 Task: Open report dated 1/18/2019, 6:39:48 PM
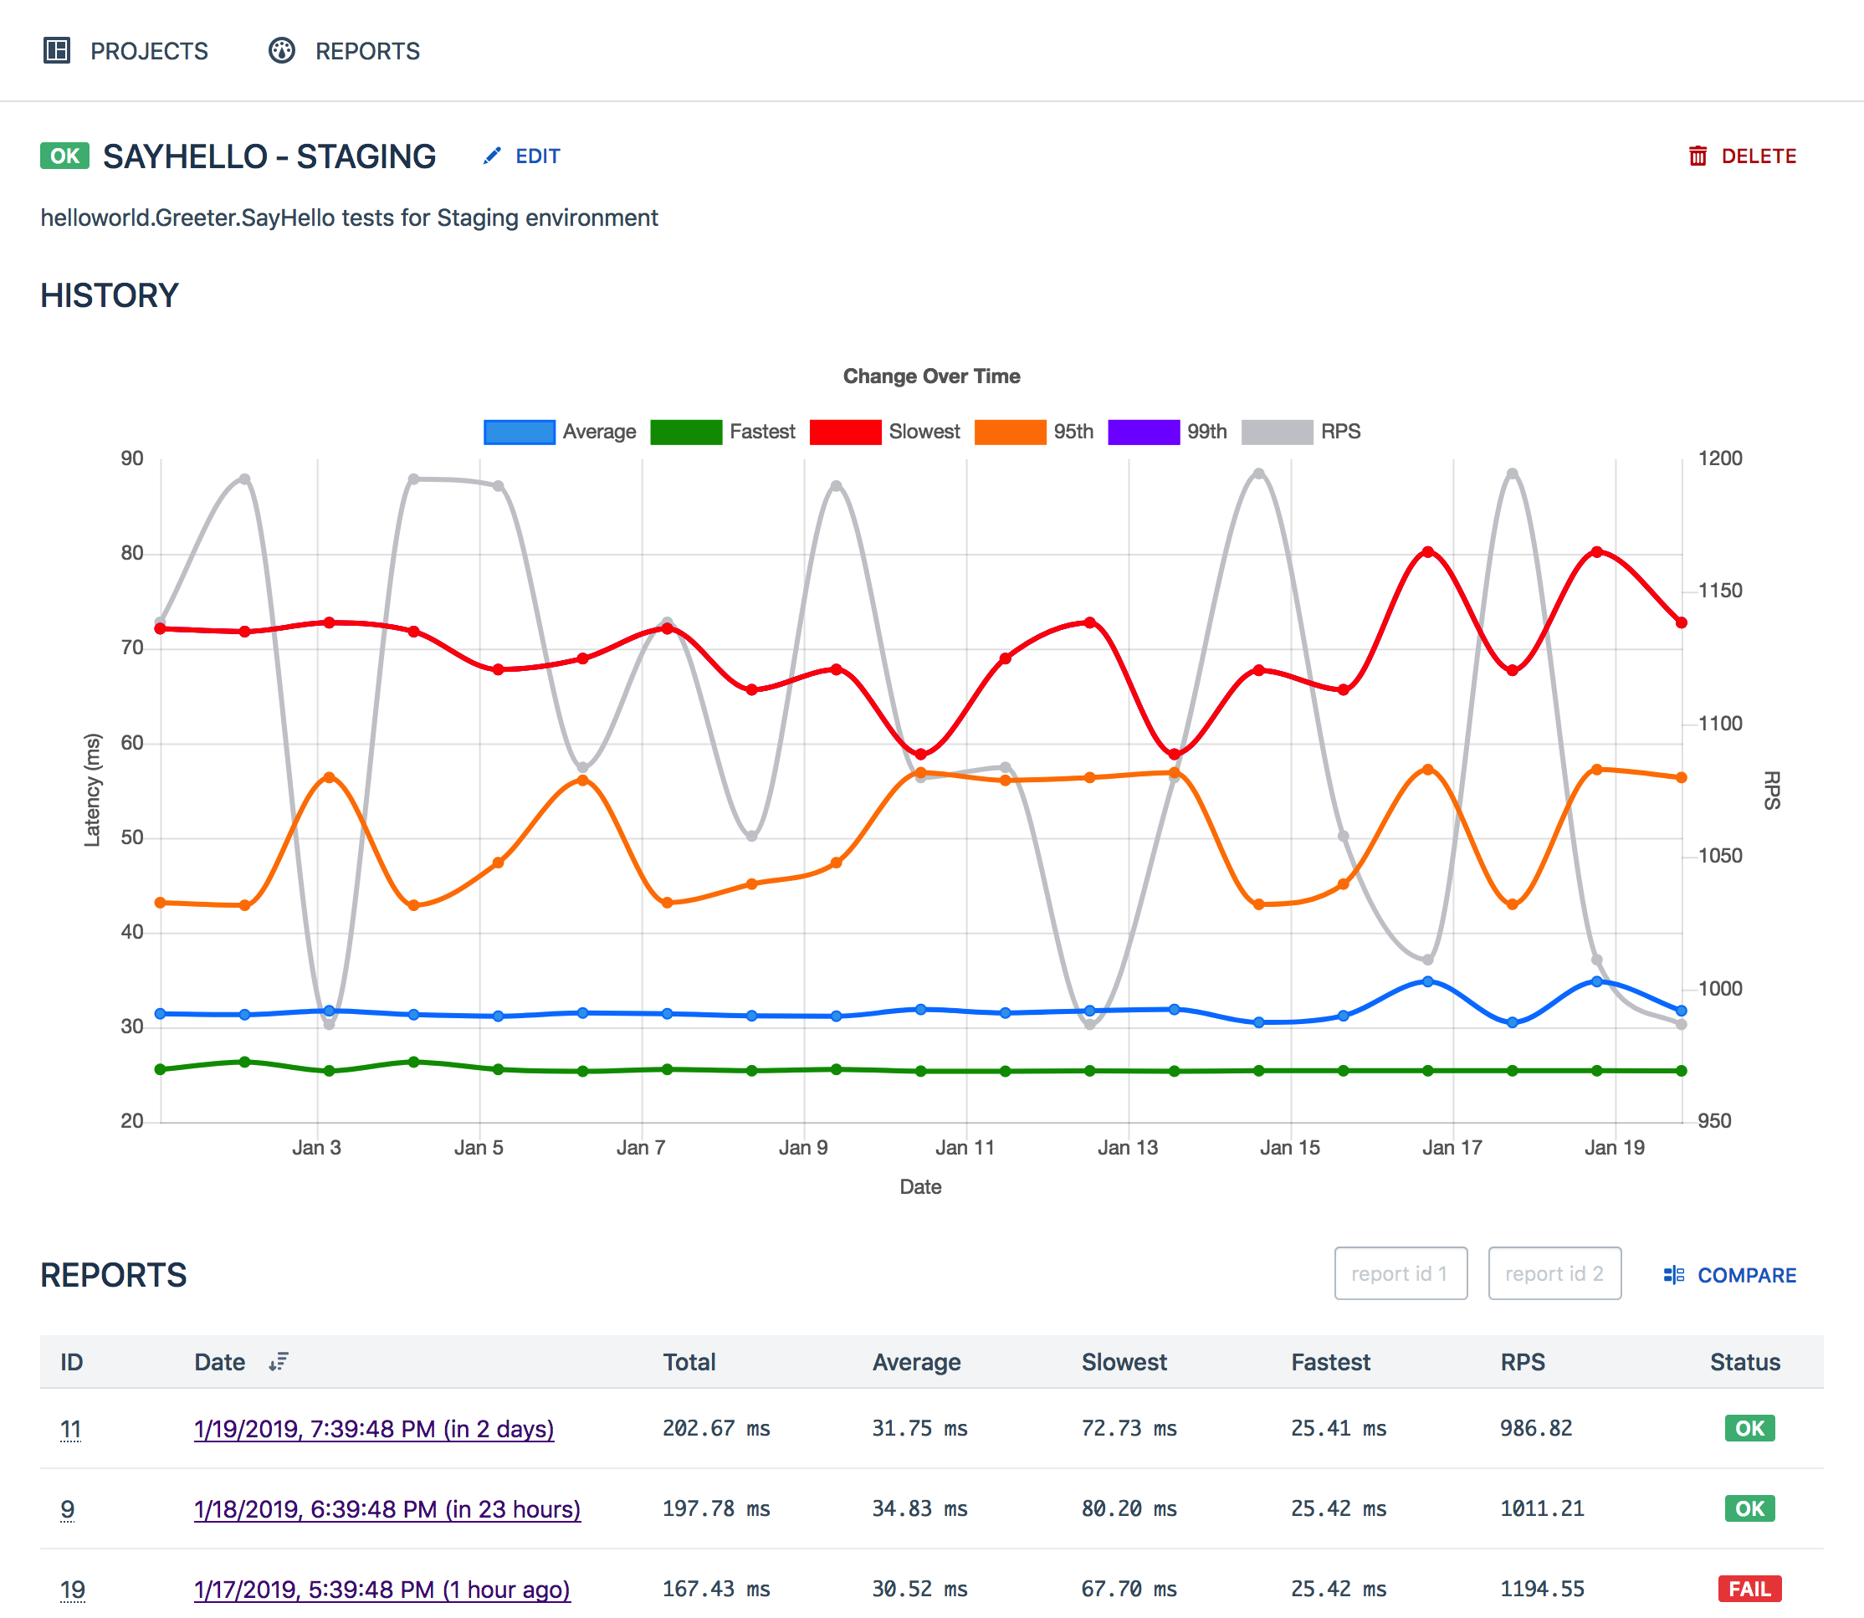tap(387, 1508)
